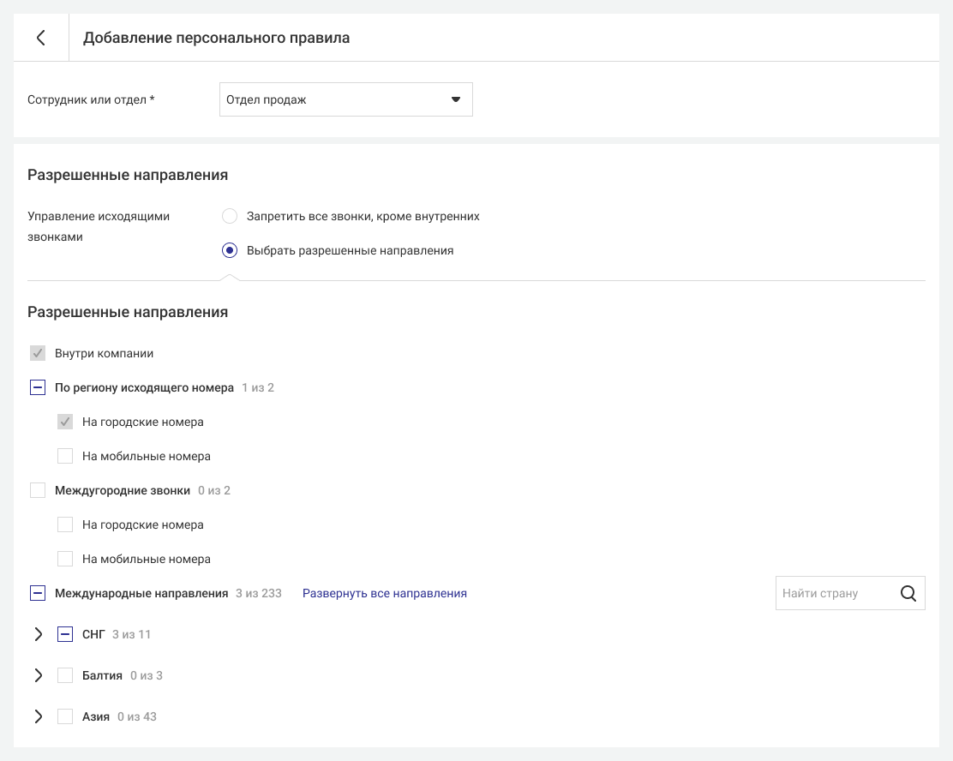Check На городские номера under Междугородние
953x761 pixels.
point(65,524)
